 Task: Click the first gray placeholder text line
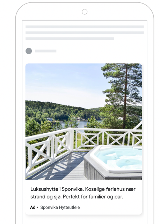click(85, 27)
